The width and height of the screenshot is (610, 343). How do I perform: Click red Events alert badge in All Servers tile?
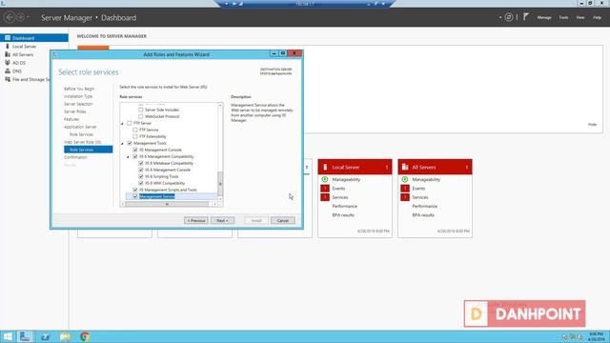(405, 189)
